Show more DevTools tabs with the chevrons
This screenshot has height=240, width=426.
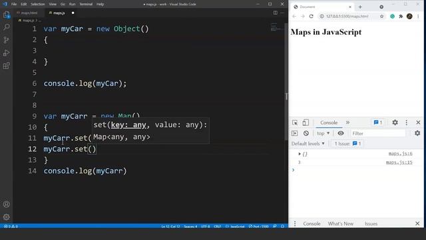(347, 123)
